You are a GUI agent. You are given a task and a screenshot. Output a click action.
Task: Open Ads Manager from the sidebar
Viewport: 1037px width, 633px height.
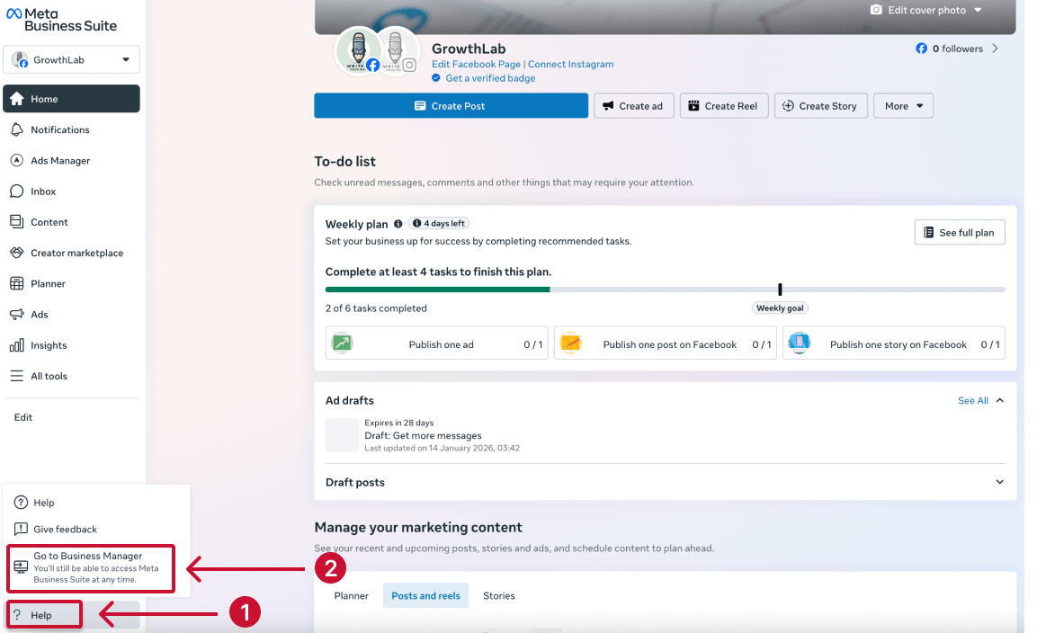coord(71,160)
